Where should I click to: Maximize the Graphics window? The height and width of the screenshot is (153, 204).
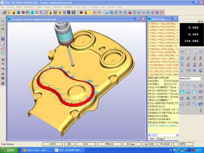tap(139, 19)
